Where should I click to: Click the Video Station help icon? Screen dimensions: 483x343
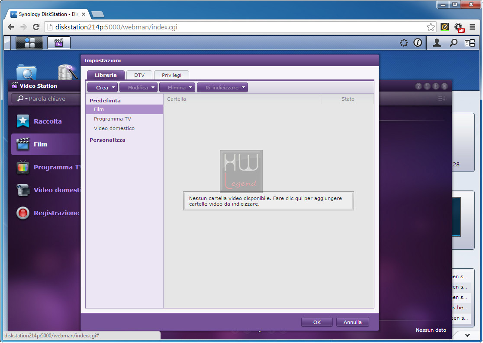pyautogui.click(x=418, y=86)
